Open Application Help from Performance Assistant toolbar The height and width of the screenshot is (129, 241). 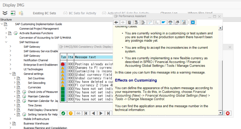(130, 22)
